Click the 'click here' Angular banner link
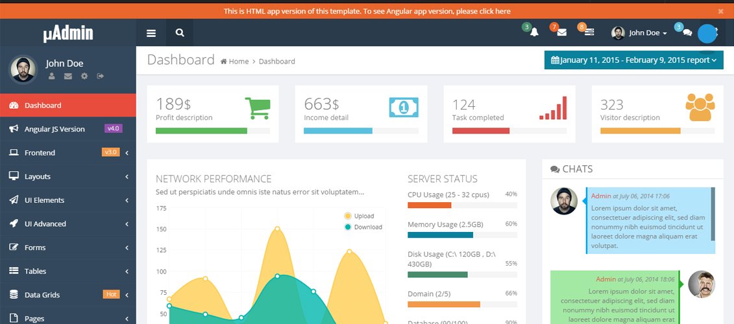The height and width of the screenshot is (324, 734). (495, 11)
